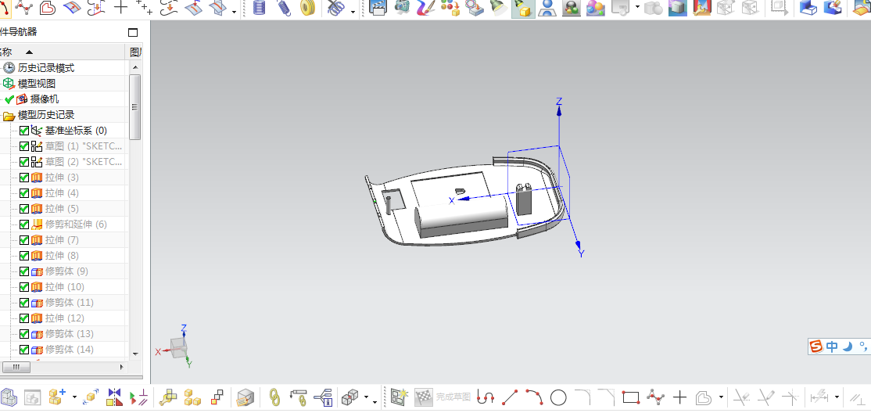The height and width of the screenshot is (413, 871).
Task: Click the navigator horizontal scrollbar thumb
Action: click(16, 368)
